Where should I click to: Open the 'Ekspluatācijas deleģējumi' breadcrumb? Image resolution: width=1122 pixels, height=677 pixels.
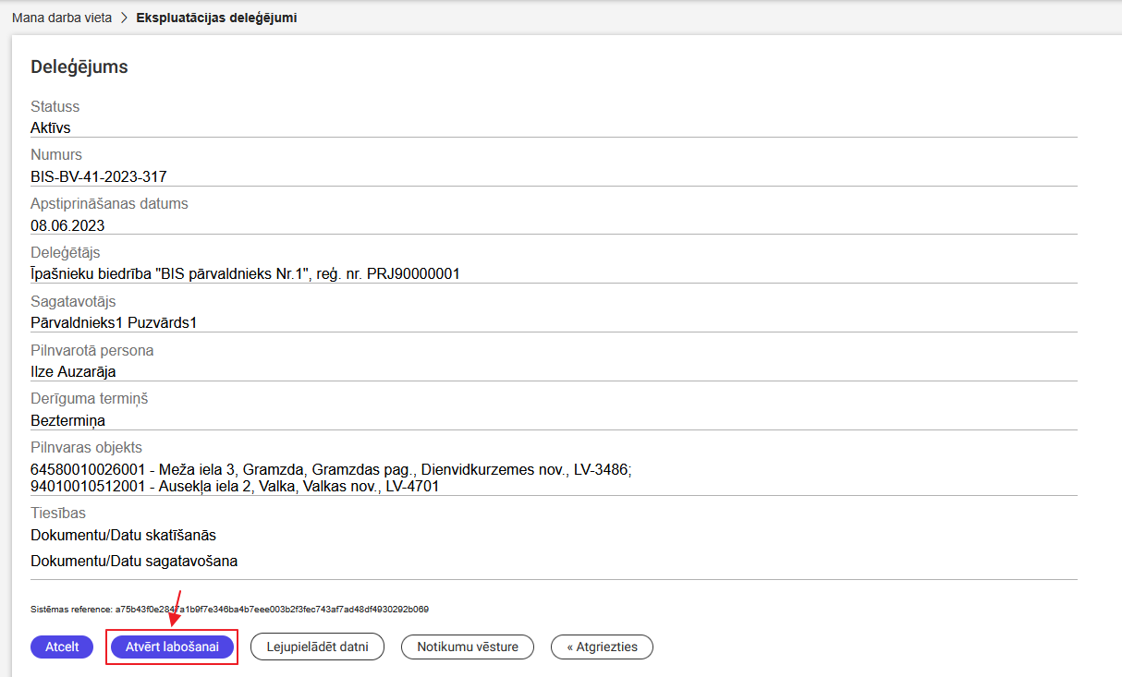216,18
